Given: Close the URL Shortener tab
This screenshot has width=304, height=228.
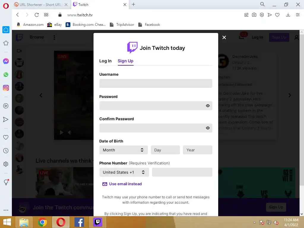Looking at the screenshot, I should tap(66, 5).
